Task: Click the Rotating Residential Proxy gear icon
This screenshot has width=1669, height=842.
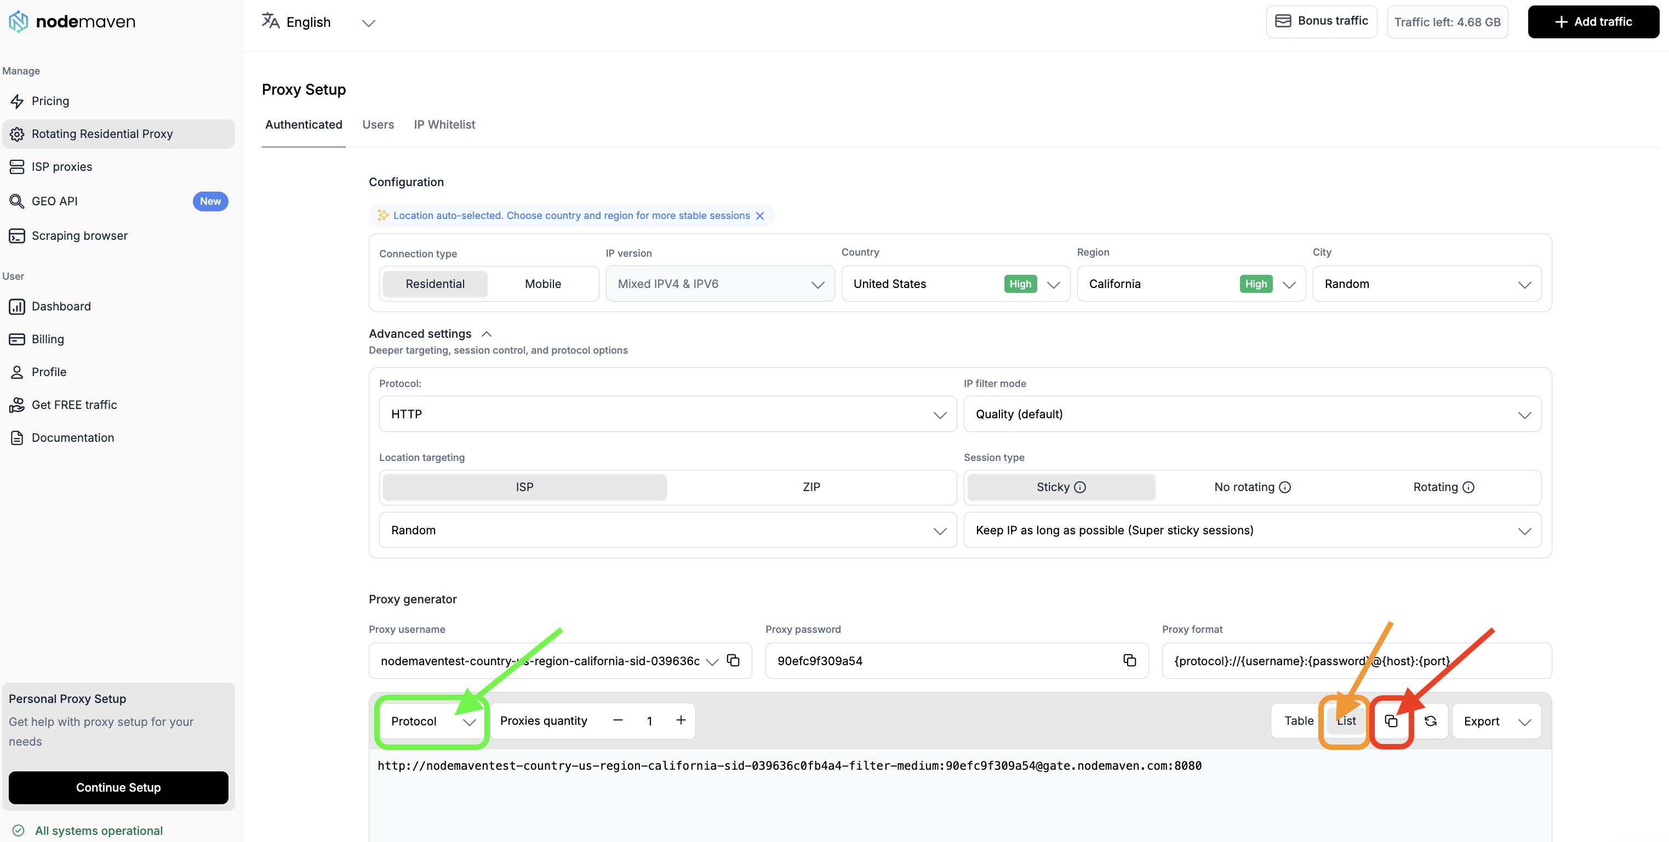Action: tap(18, 134)
